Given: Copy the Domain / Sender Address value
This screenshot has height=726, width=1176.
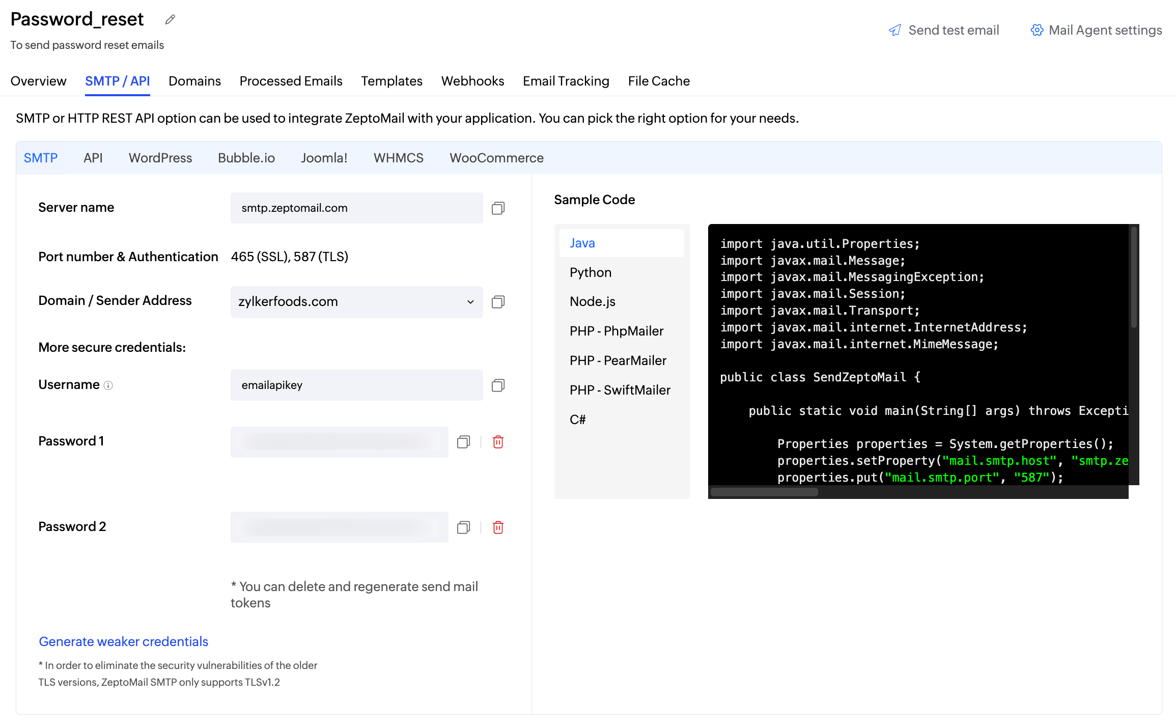Looking at the screenshot, I should (x=498, y=302).
